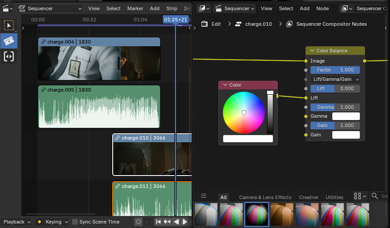Click Color Balance Image output socket

[364, 61]
